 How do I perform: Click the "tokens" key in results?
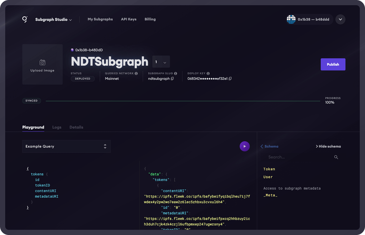tap(161, 180)
